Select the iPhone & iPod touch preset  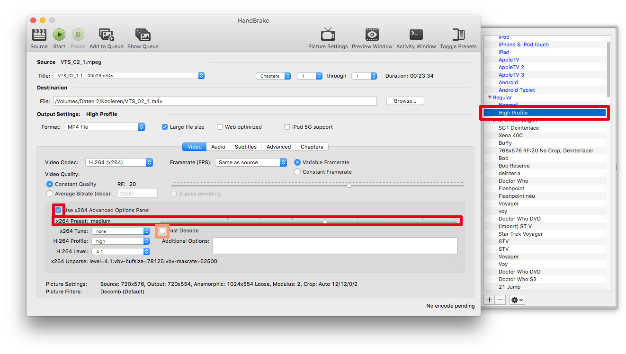click(x=523, y=44)
